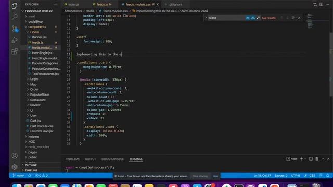Go to previous find match arrow
333x187 pixels.
[x=281, y=18]
